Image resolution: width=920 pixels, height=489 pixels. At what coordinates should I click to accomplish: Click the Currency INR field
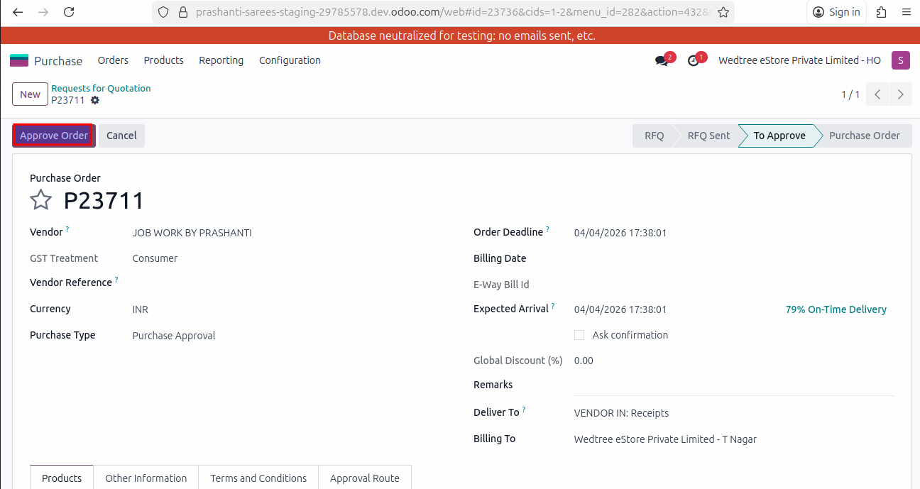pos(141,309)
